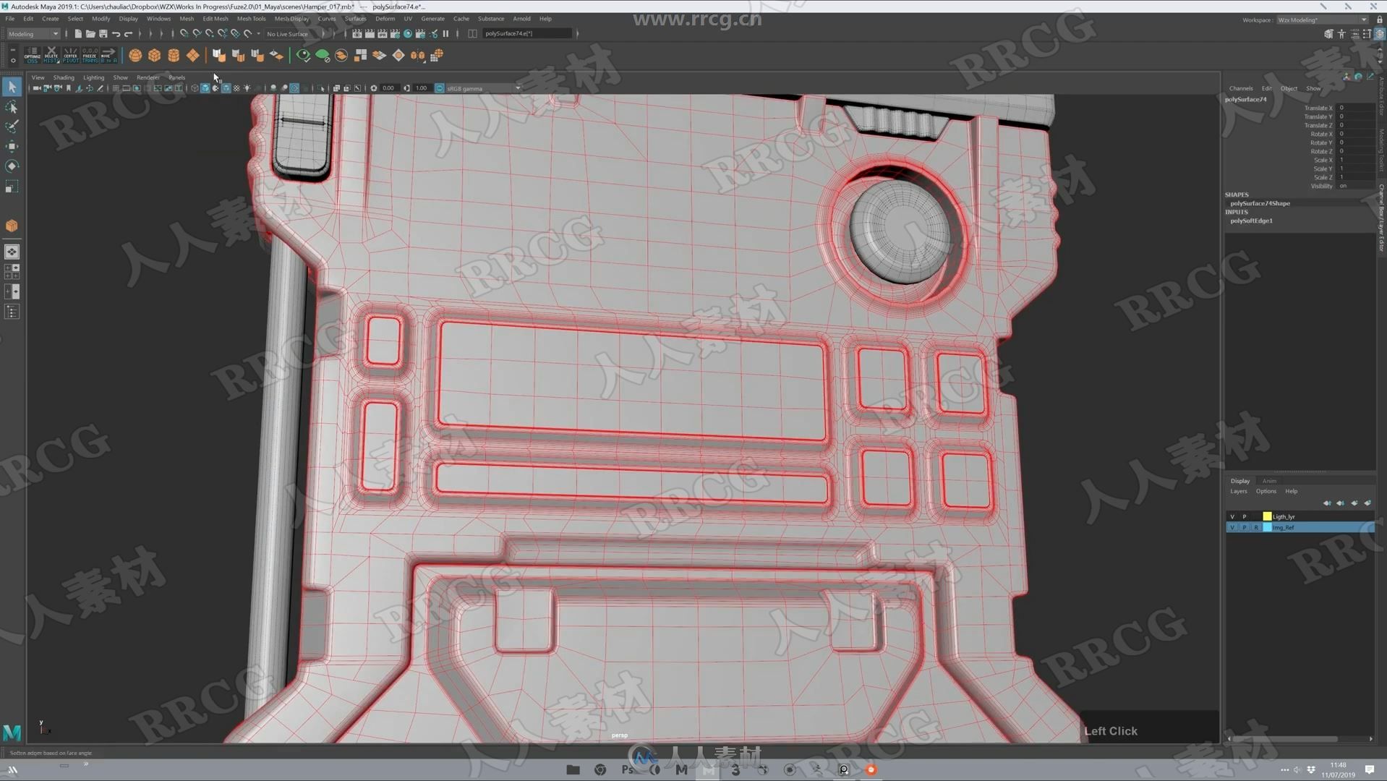Viewport: 1387px width, 781px height.
Task: Create a polygon sphere from the shelf
Action: click(x=135, y=55)
